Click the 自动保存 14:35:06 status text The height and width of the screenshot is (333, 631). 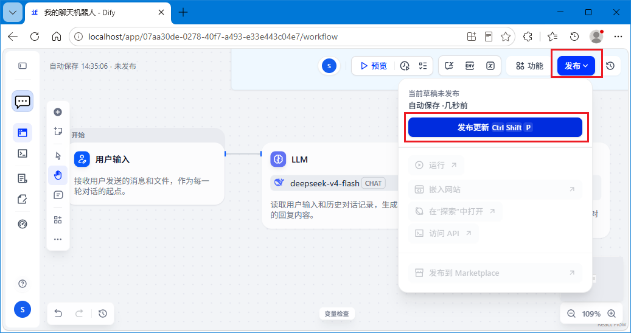click(x=79, y=66)
